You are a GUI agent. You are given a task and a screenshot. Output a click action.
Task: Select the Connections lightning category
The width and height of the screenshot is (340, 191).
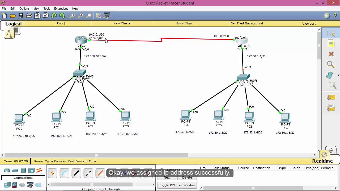[39, 170]
